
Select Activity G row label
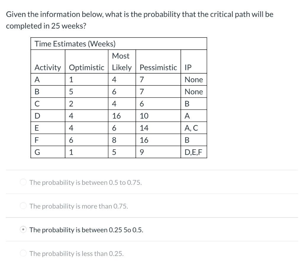tap(37, 152)
